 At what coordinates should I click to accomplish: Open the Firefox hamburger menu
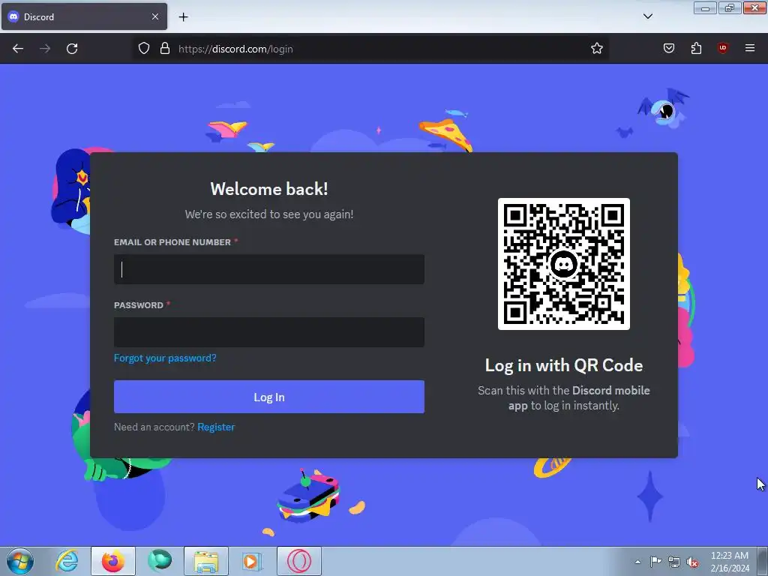pyautogui.click(x=750, y=48)
